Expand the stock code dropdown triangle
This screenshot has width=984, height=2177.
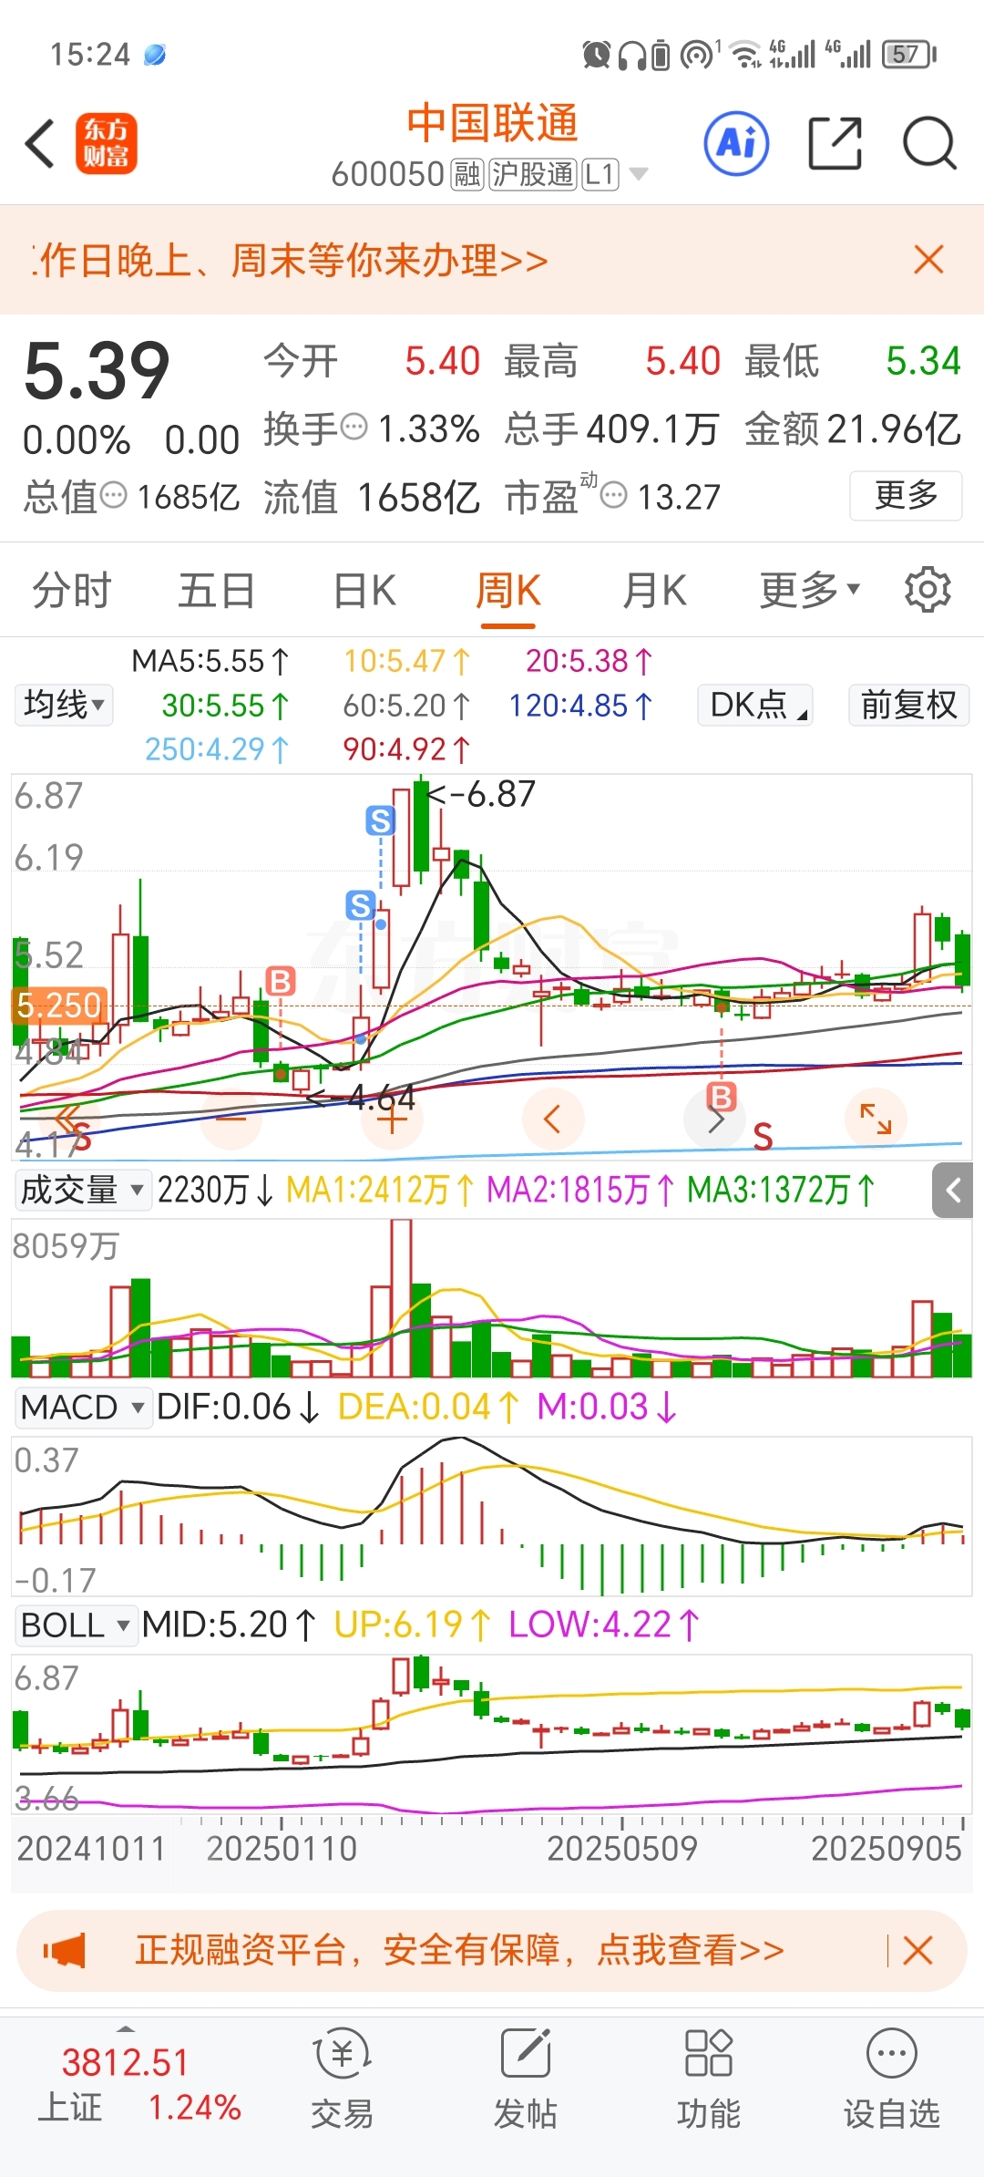coord(639,174)
